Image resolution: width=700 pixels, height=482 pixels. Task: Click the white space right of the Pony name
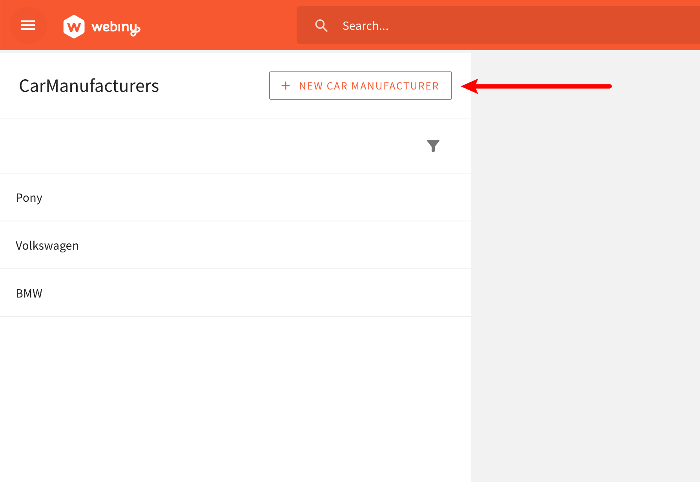(x=255, y=197)
